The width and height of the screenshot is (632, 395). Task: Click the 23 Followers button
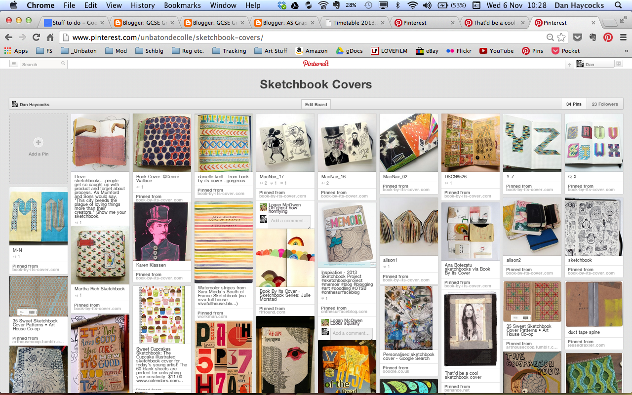tap(605, 104)
